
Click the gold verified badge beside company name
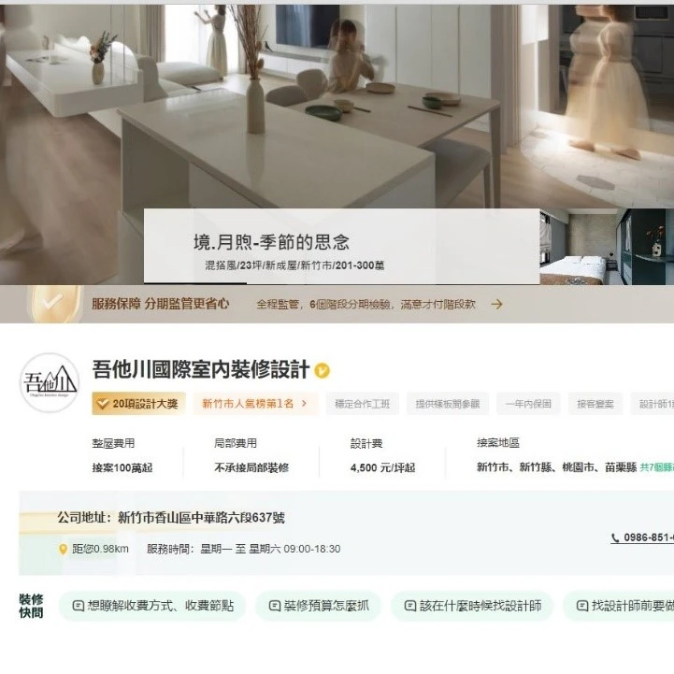[x=323, y=370]
